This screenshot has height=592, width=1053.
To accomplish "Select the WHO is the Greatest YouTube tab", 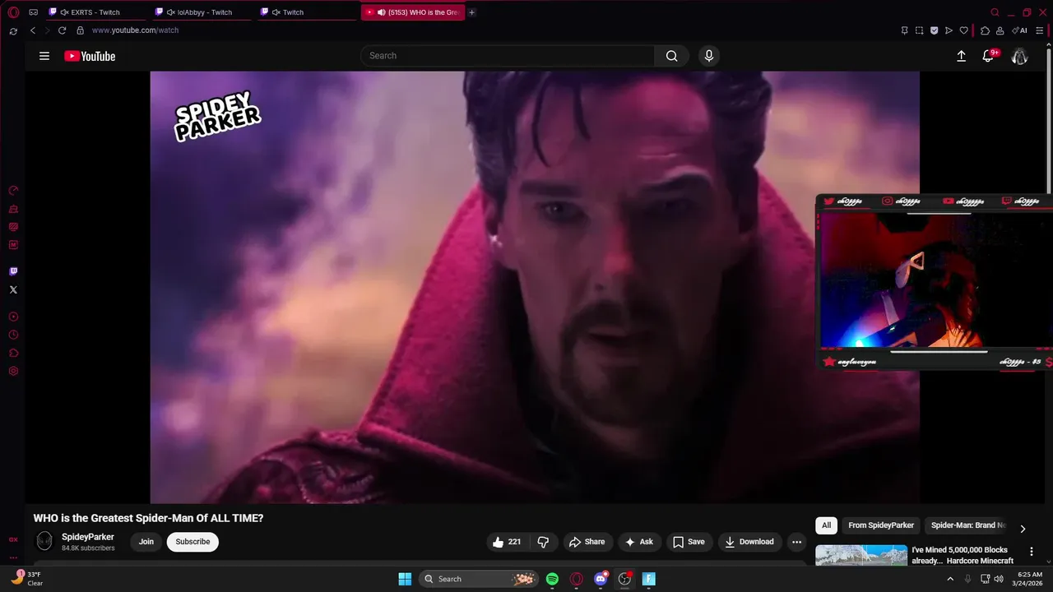I will pos(413,12).
